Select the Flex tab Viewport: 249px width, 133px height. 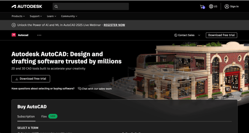point(44,117)
